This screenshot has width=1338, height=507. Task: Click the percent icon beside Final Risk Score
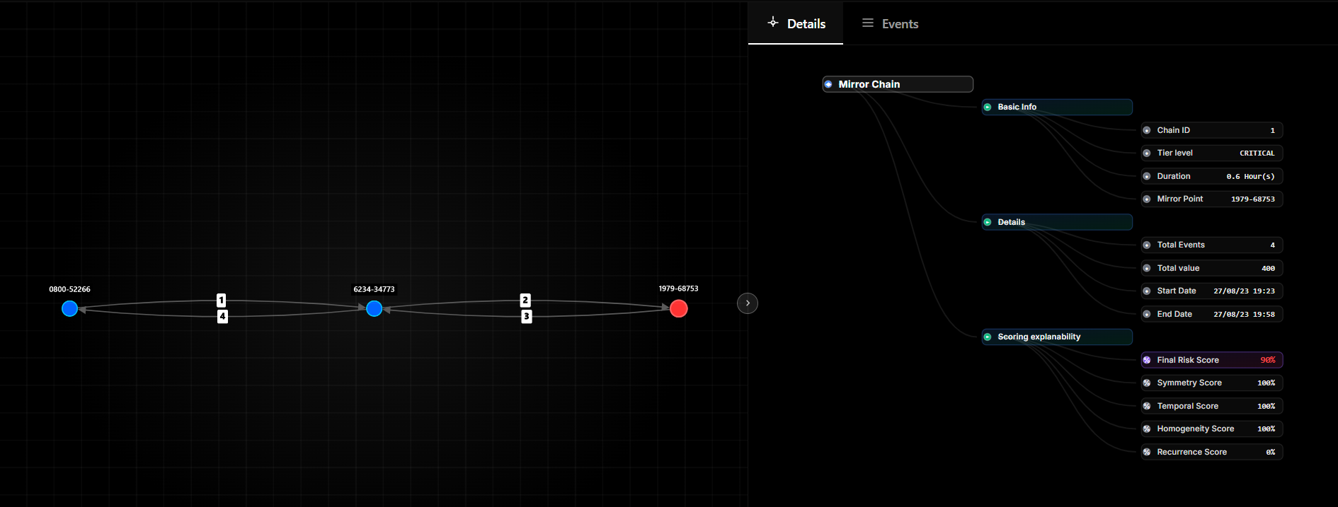coord(1147,360)
